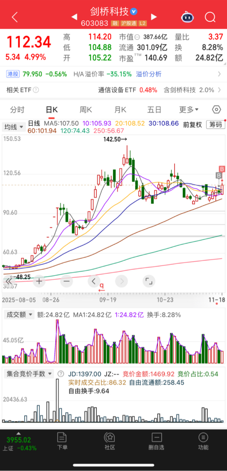This screenshot has height=471, width=227.
Task: Tap the 自由换手:9.64 text
Action: pyautogui.click(x=89, y=391)
